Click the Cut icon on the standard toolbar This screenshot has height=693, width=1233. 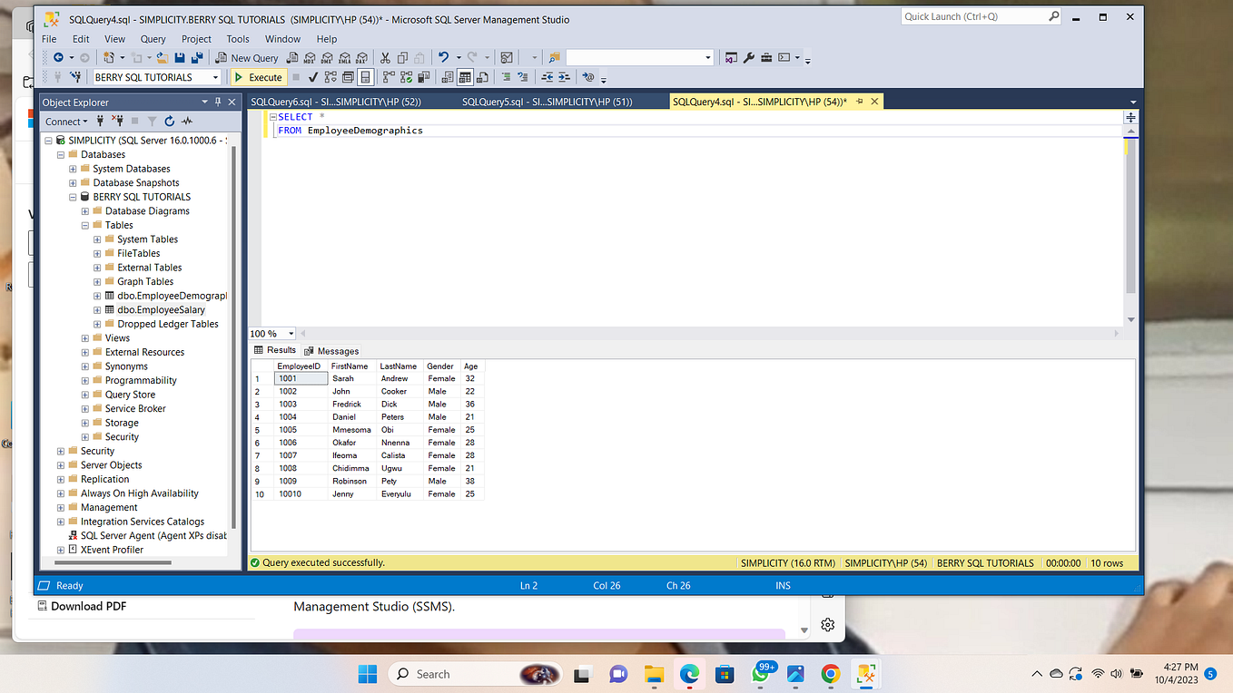[385, 57]
